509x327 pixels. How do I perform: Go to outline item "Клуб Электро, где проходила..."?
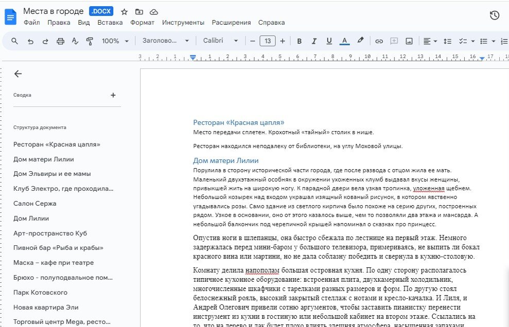63,189
